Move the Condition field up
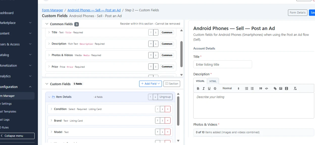This screenshot has width=315, height=145. 158,109
